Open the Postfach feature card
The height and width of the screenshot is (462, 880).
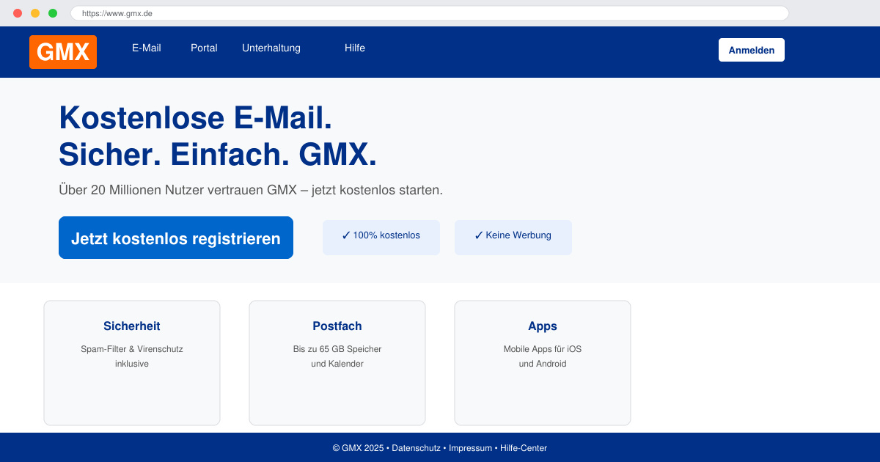[337, 363]
